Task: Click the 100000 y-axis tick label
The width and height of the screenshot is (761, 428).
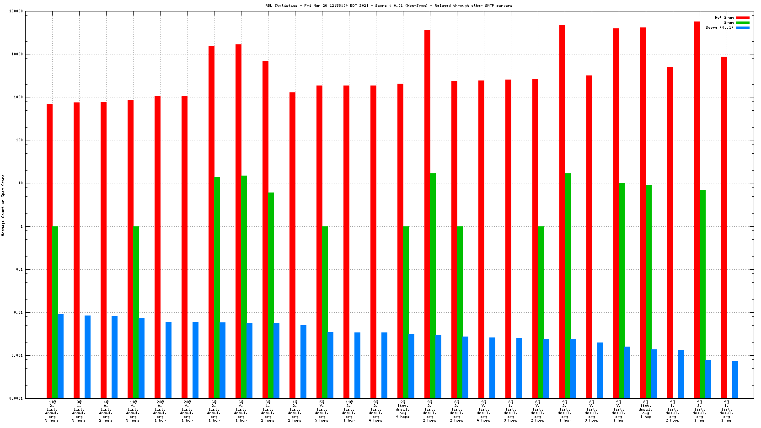Action: (x=16, y=11)
